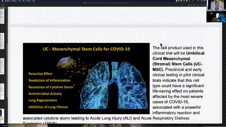Click the 'Antimicrobial Activity' text
This screenshot has height=127, width=226.
tap(45, 94)
